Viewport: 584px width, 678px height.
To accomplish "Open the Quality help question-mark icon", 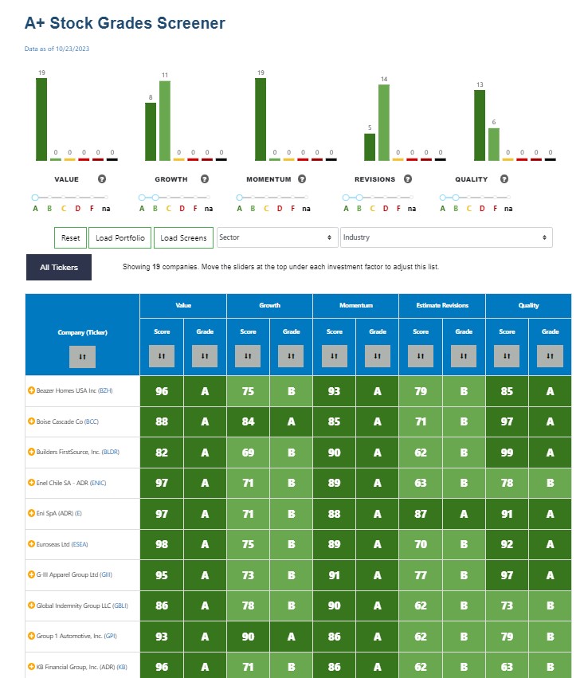I will [504, 179].
